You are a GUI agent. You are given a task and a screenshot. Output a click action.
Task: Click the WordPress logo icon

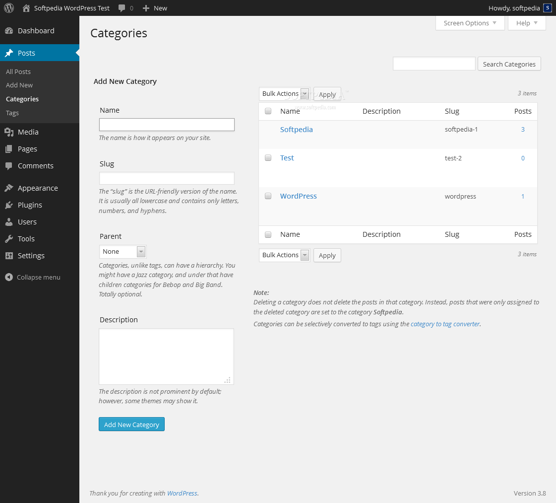(9, 8)
